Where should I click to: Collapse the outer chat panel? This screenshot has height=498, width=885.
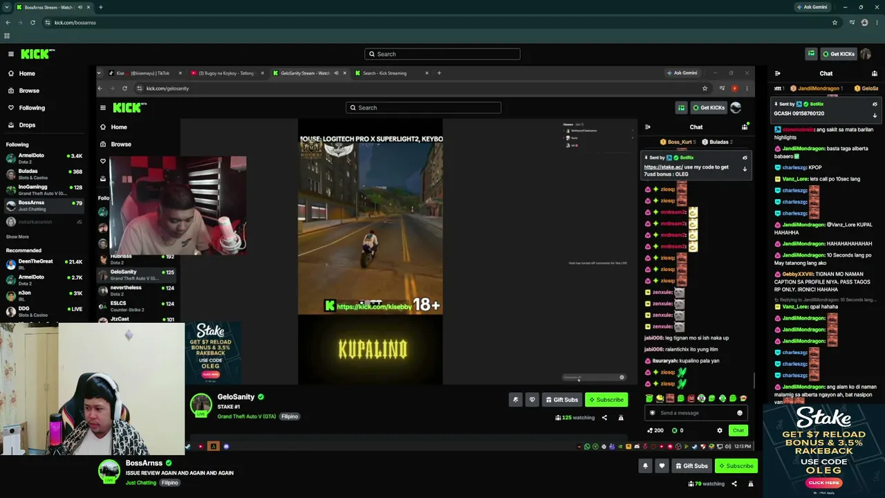777,73
